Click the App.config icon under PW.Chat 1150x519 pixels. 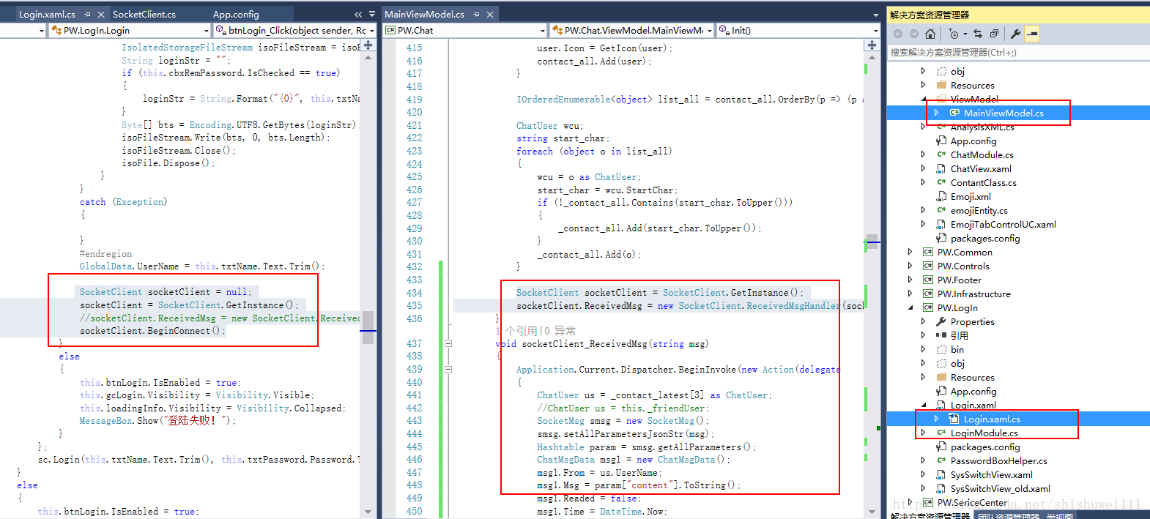tap(942, 141)
